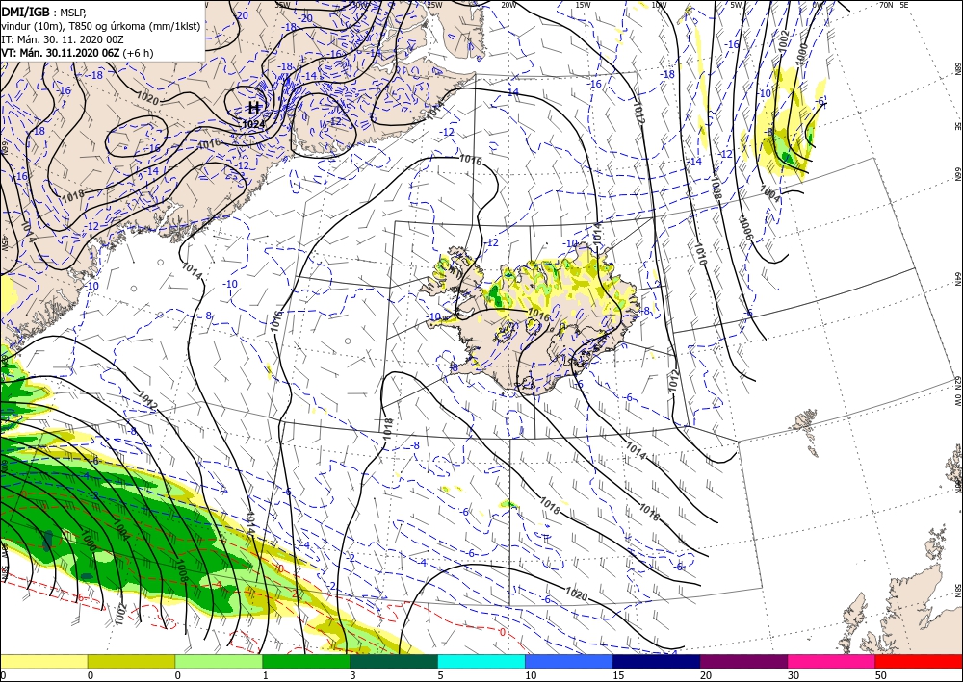This screenshot has width=963, height=682.
Task: Click legend value 3 under color bar
Action: [x=353, y=675]
